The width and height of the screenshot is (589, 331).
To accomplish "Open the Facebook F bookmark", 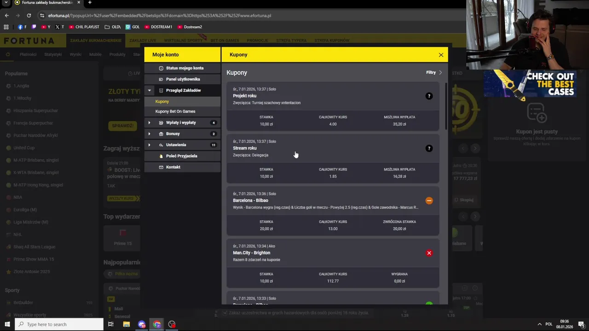I will click(22, 27).
